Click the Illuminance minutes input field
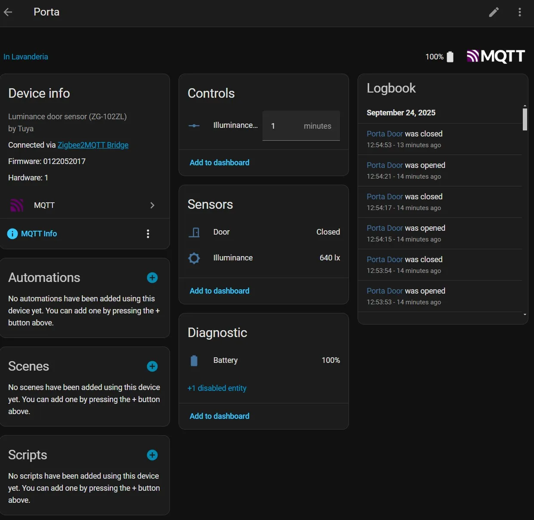 tap(301, 126)
